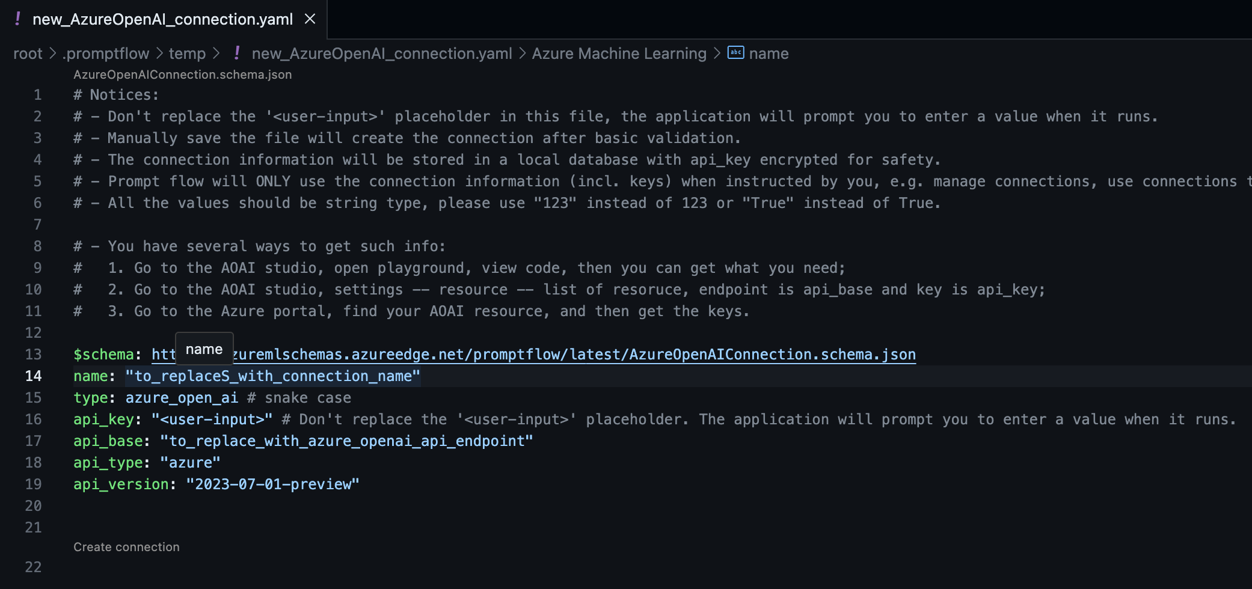1252x589 pixels.
Task: Click line 10 comment about settings resource
Action: 559,290
